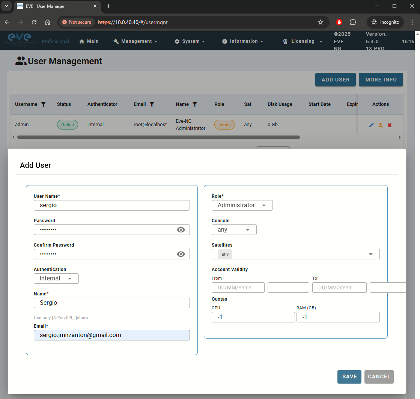This screenshot has width=420, height=399.
Task: Bookmark this page with the star icon
Action: pyautogui.click(x=321, y=22)
